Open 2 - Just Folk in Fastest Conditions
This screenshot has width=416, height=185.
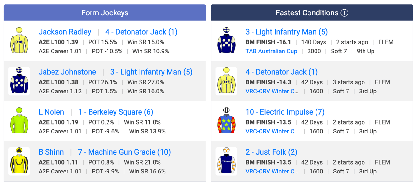tap(271, 152)
